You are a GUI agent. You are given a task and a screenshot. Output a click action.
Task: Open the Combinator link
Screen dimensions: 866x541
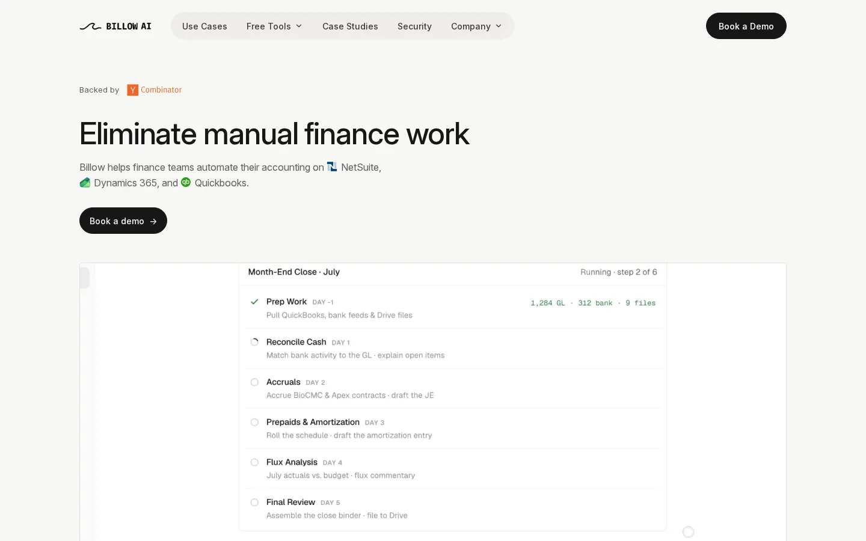coord(161,90)
